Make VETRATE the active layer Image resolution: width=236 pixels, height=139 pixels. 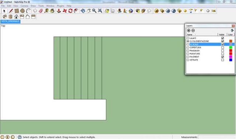tap(188, 60)
